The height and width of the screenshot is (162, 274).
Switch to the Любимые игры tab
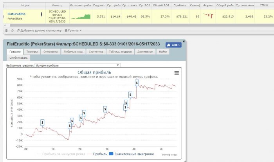(x=74, y=52)
